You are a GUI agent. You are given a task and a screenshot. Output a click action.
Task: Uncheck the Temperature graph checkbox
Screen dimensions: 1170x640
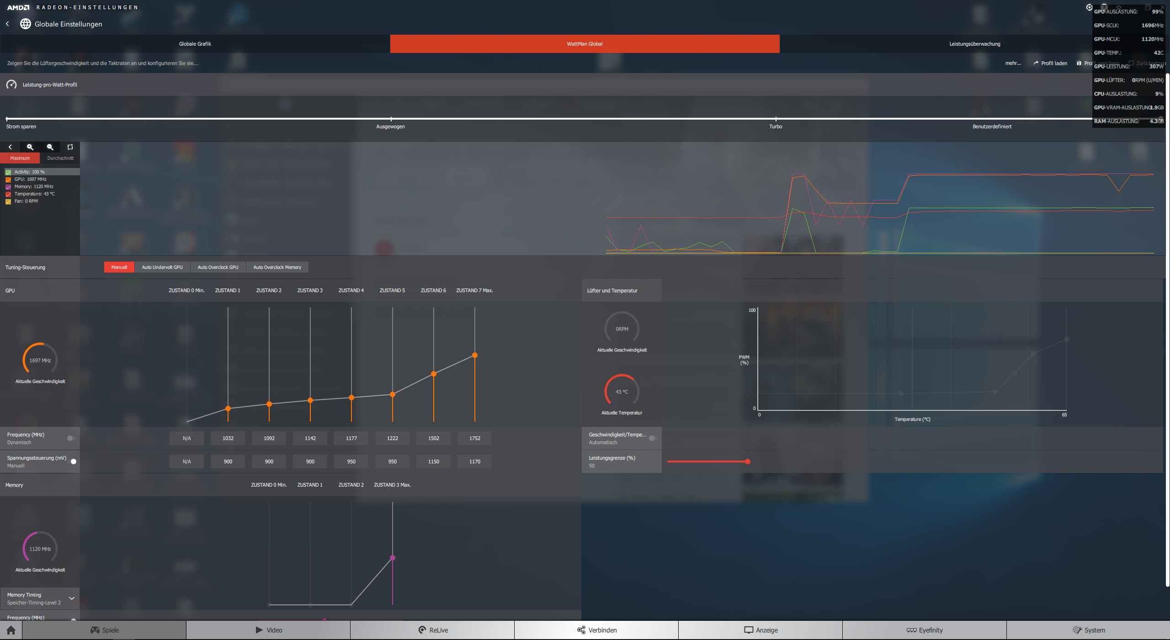[x=8, y=194]
